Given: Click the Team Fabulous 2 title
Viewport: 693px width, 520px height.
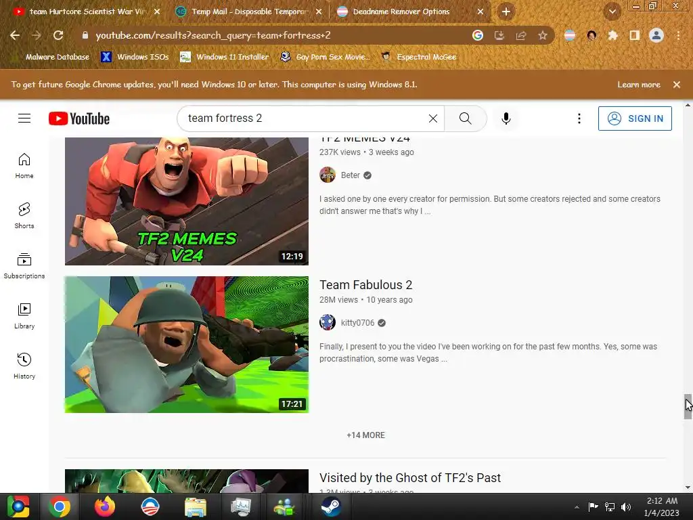Looking at the screenshot, I should click(366, 285).
